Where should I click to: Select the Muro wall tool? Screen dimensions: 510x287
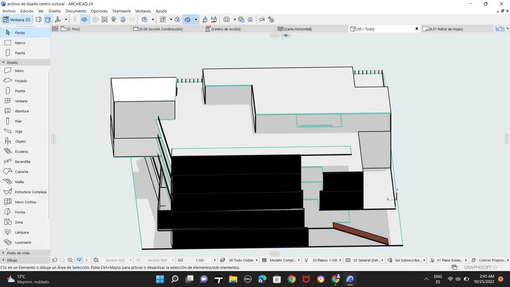coord(19,71)
